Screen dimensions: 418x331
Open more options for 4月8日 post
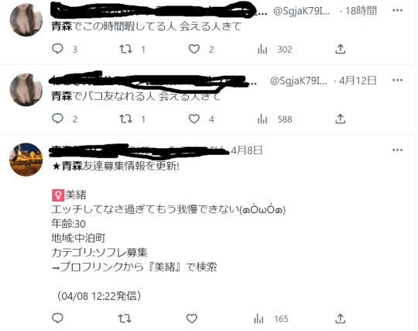click(x=397, y=150)
